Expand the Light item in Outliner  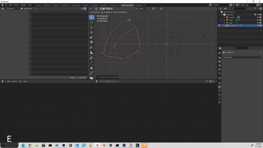pyautogui.click(x=224, y=23)
